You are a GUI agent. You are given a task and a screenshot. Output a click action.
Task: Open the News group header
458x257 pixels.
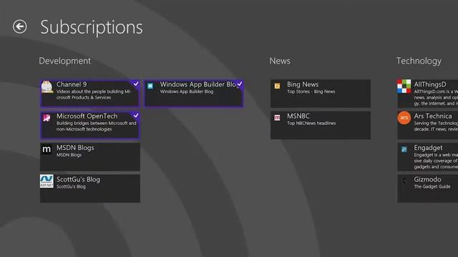point(280,61)
